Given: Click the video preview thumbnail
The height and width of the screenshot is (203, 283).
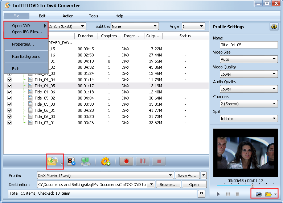Looking at the screenshot, I should (246, 153).
